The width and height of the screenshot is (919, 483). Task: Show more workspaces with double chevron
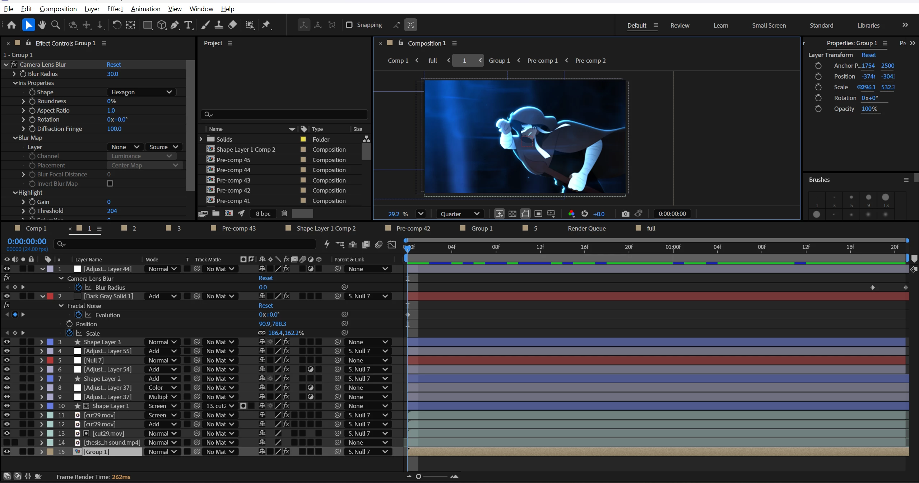point(905,25)
